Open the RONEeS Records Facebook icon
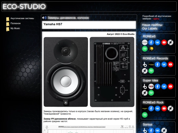Viewport: 178px width, 133px height. [158, 64]
